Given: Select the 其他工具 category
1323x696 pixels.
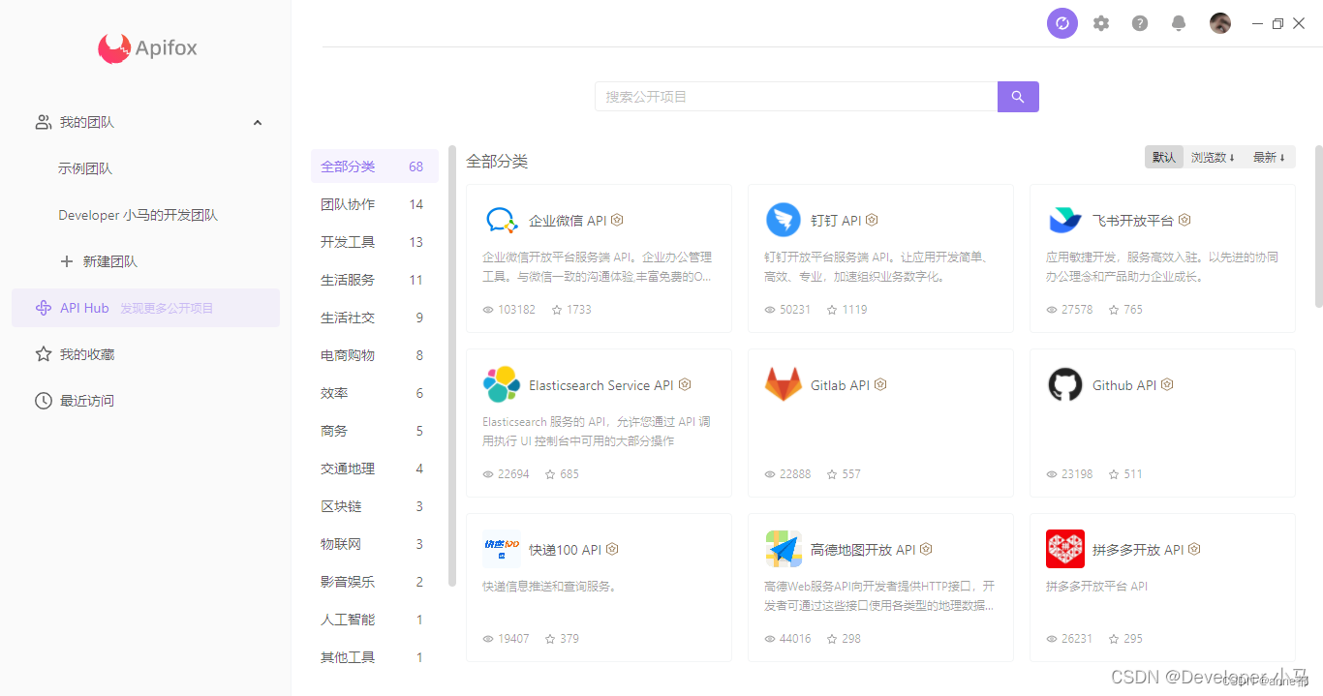Looking at the screenshot, I should pyautogui.click(x=374, y=657).
